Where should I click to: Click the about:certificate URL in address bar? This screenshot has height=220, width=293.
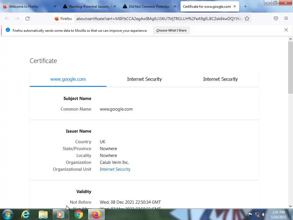point(159,19)
